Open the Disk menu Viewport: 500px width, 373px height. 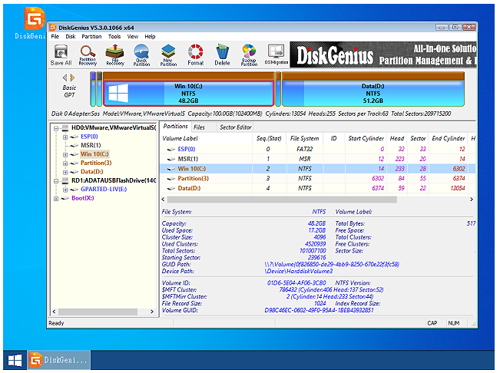[71, 36]
